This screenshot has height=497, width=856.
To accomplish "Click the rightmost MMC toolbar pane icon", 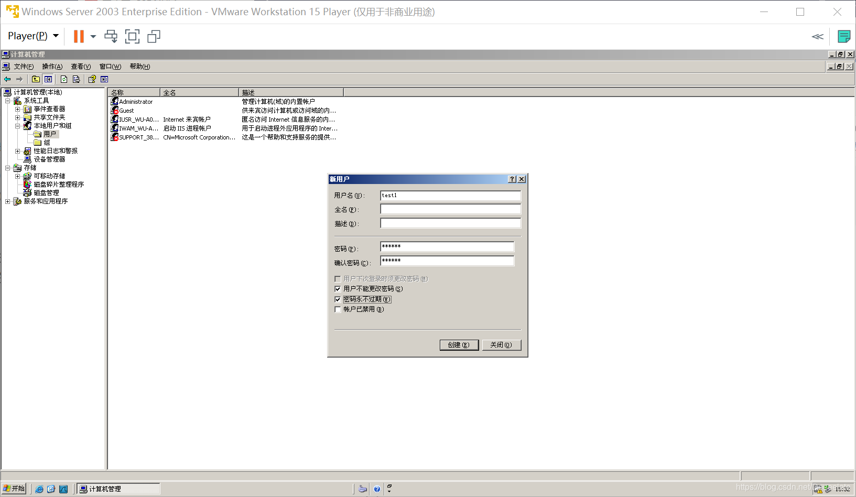I will click(104, 79).
